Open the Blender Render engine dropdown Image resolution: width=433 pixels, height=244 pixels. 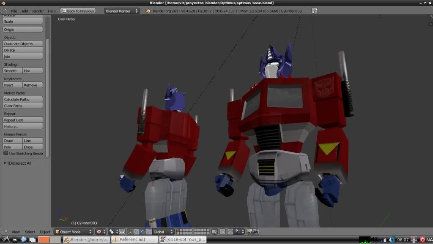[x=122, y=11]
